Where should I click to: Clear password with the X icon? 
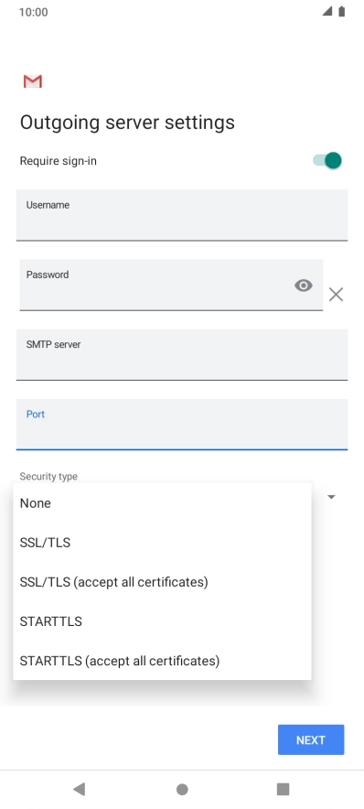pyautogui.click(x=336, y=295)
